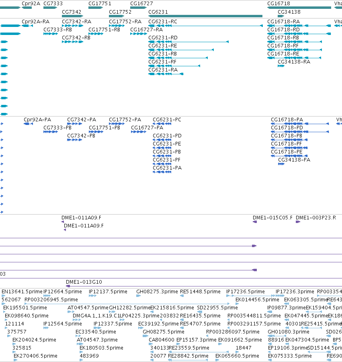
Task: Click EST GH01080.3prime
Action: click(x=289, y=332)
